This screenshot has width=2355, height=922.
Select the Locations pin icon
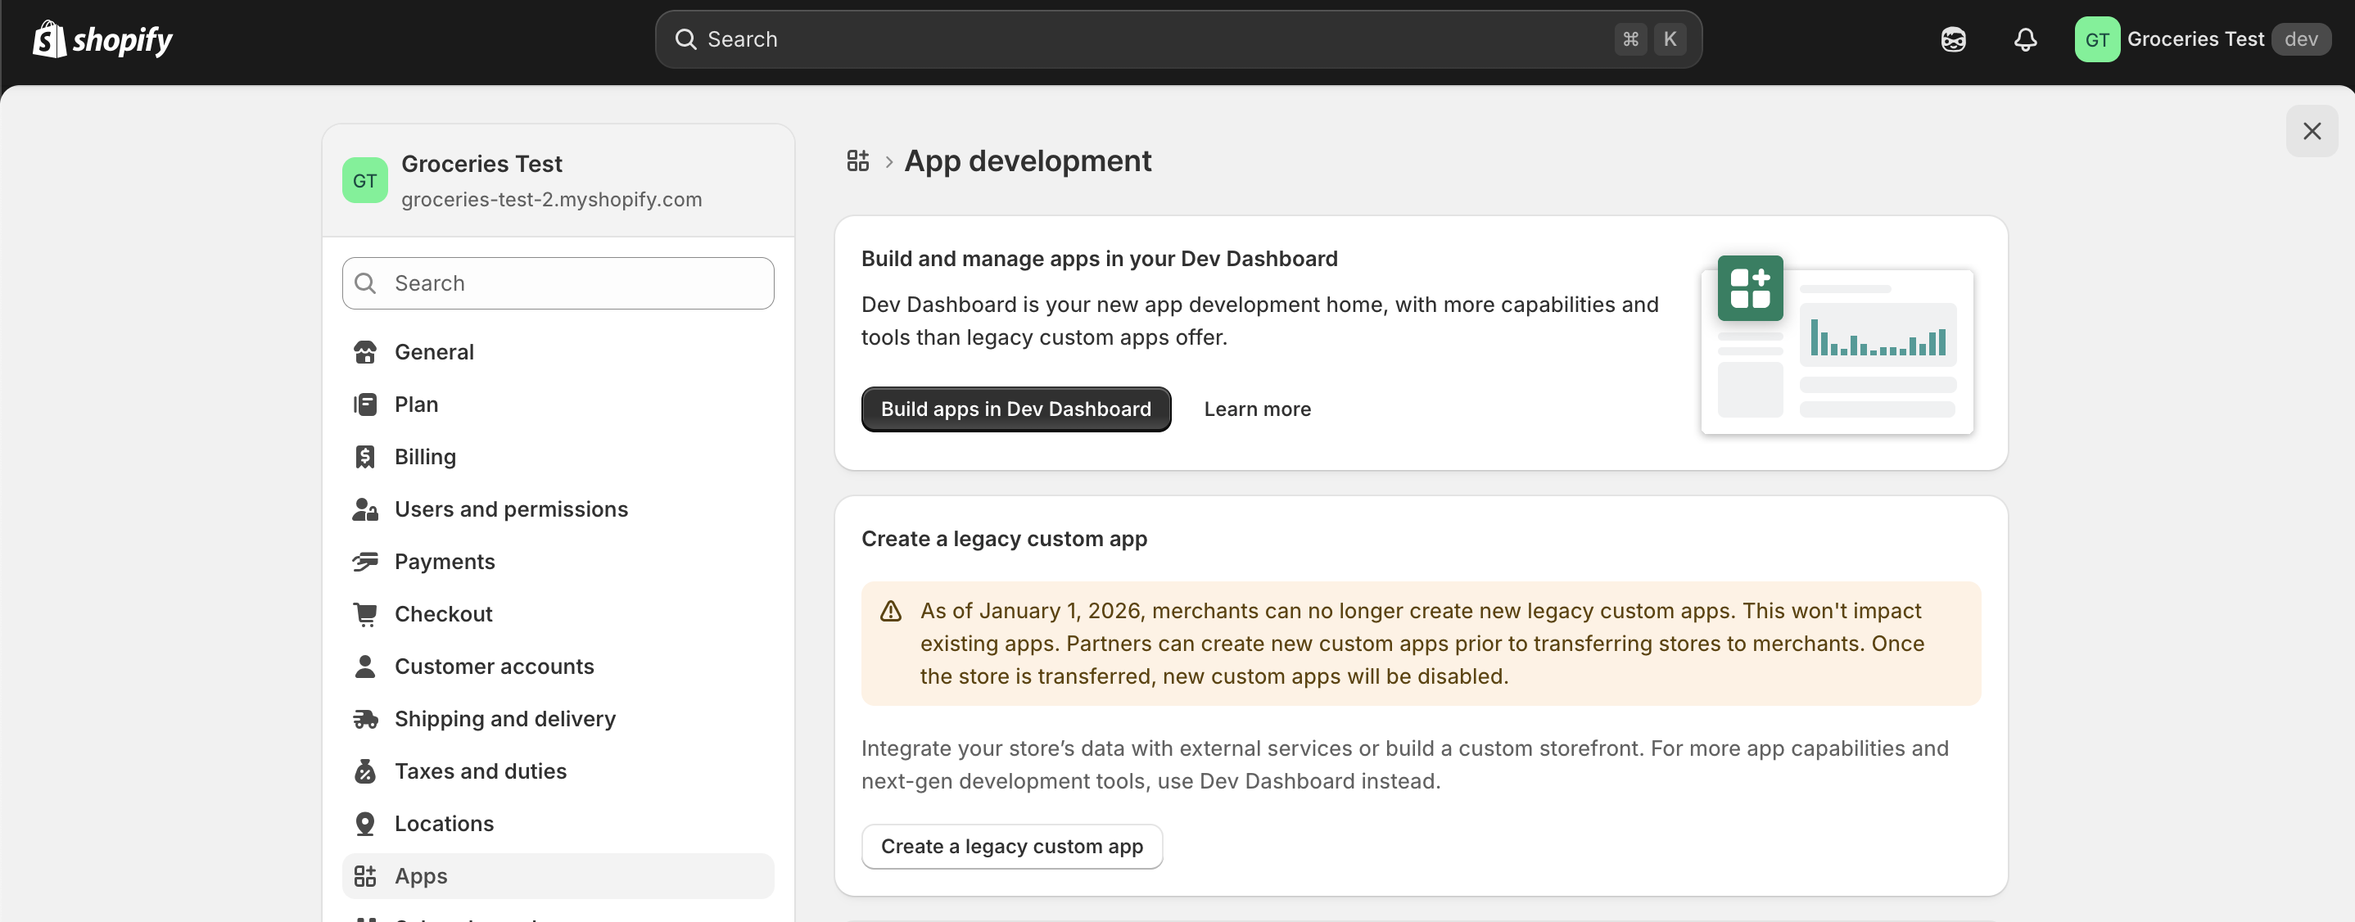click(x=366, y=822)
